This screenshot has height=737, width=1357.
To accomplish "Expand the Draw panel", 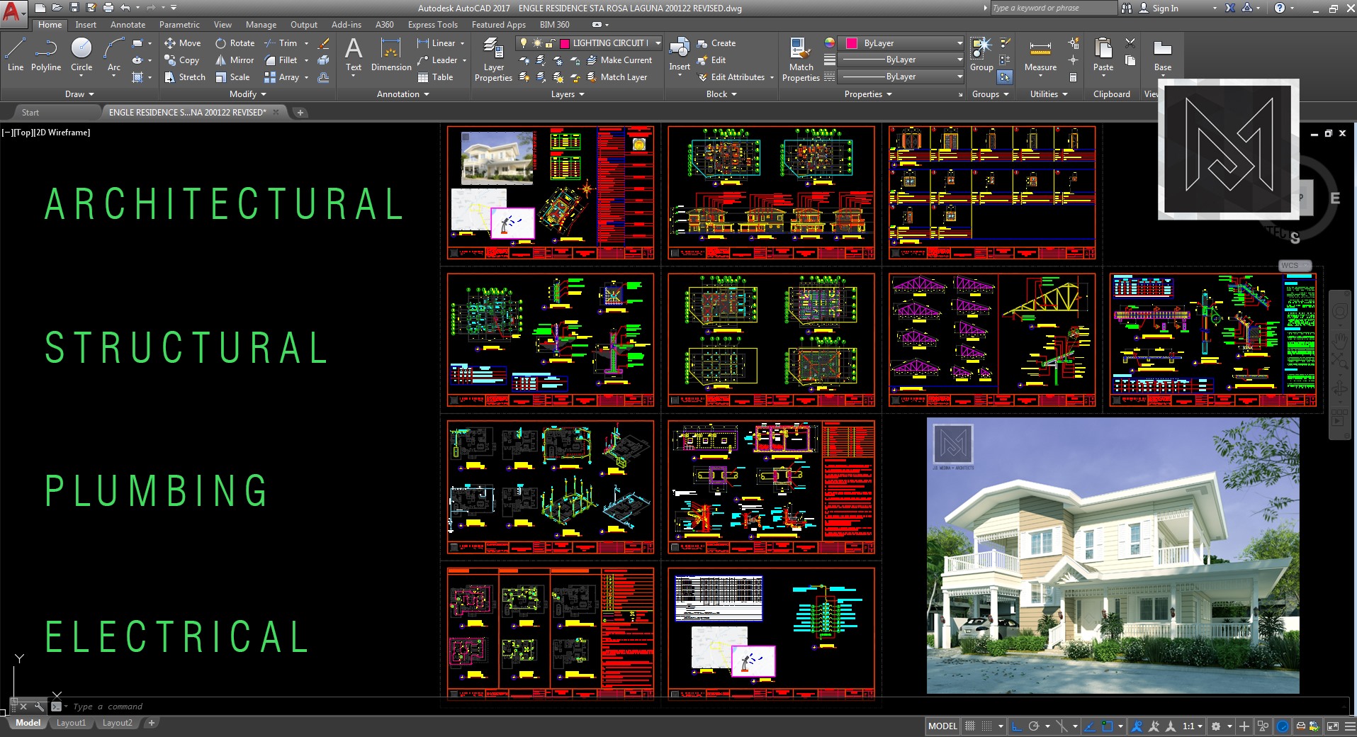I will 79,94.
